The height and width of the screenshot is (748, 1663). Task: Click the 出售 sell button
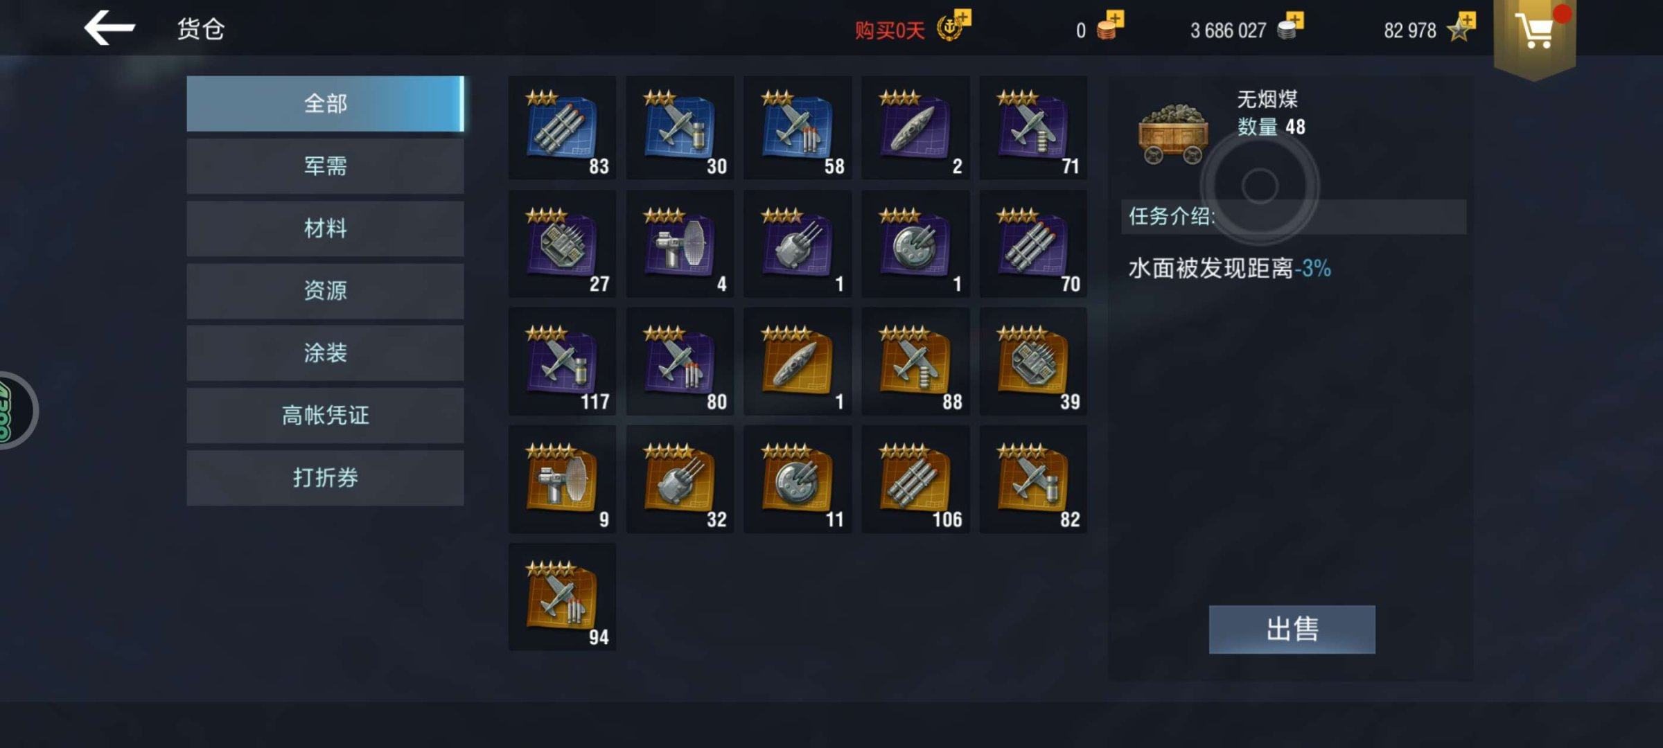[x=1292, y=630]
